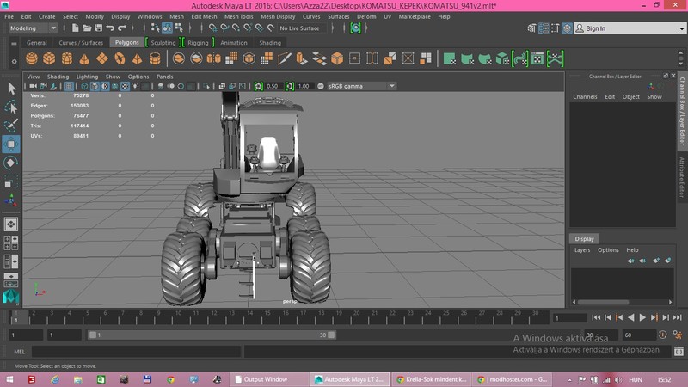Activate the Paint selection tool
Image resolution: width=688 pixels, height=387 pixels.
[x=11, y=126]
